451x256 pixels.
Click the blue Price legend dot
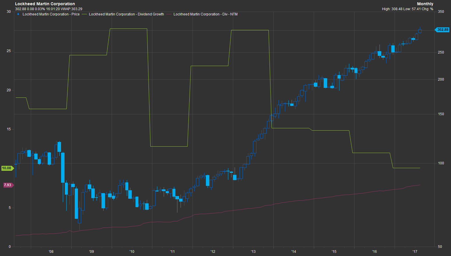point(18,14)
